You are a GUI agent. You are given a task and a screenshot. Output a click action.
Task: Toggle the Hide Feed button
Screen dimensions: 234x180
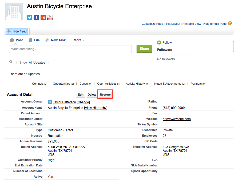click(17, 31)
